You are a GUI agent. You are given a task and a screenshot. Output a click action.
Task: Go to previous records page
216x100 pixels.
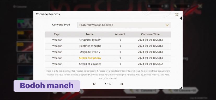click(94, 84)
